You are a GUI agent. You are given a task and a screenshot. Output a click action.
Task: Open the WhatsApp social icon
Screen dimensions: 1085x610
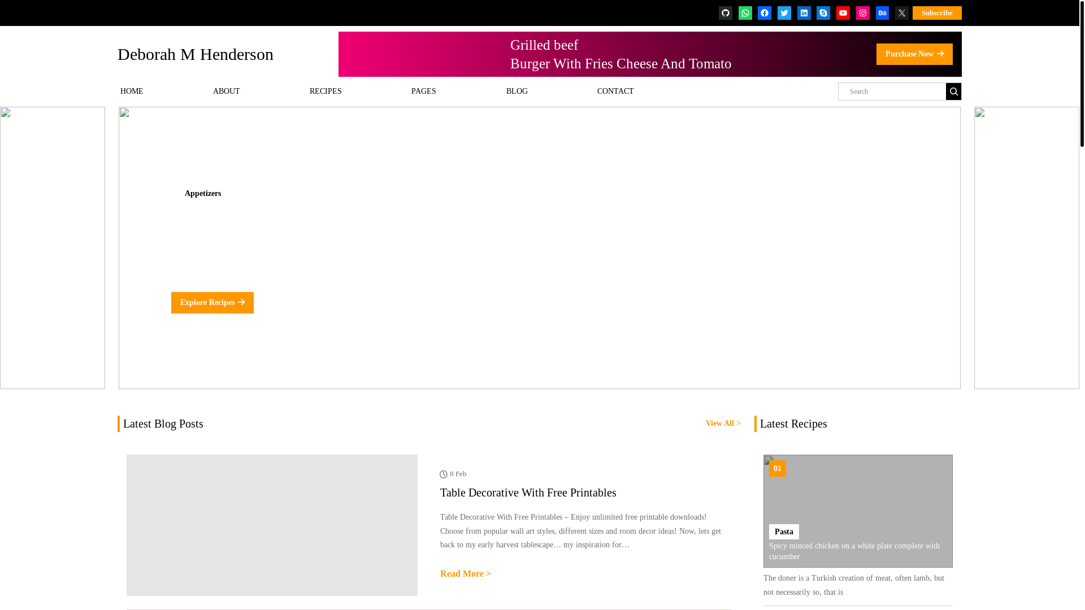745,13
